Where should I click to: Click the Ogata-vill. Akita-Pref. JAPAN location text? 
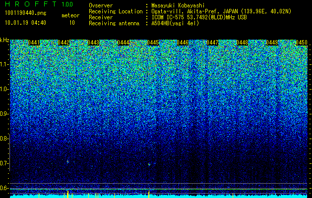pos(221,11)
